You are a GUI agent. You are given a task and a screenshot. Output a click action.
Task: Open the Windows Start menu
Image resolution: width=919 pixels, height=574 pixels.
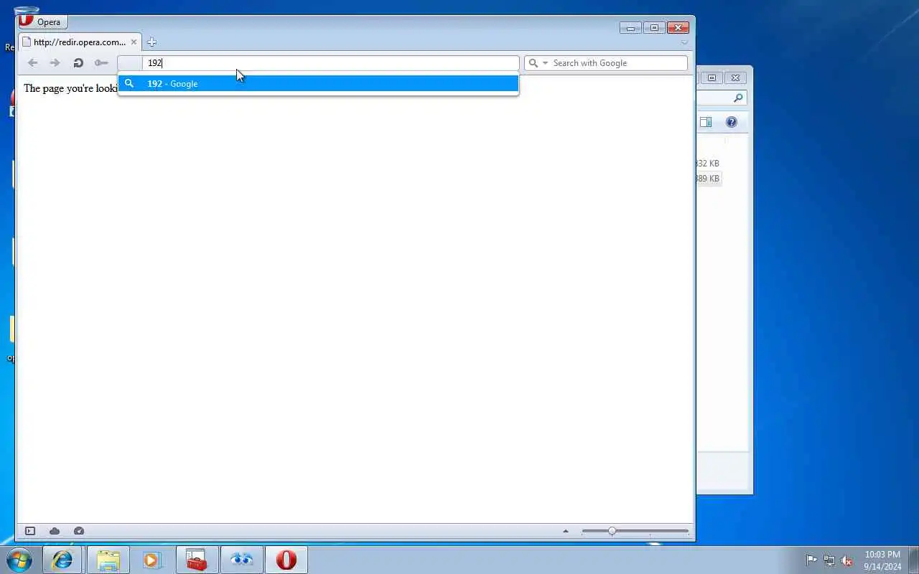pos(19,560)
